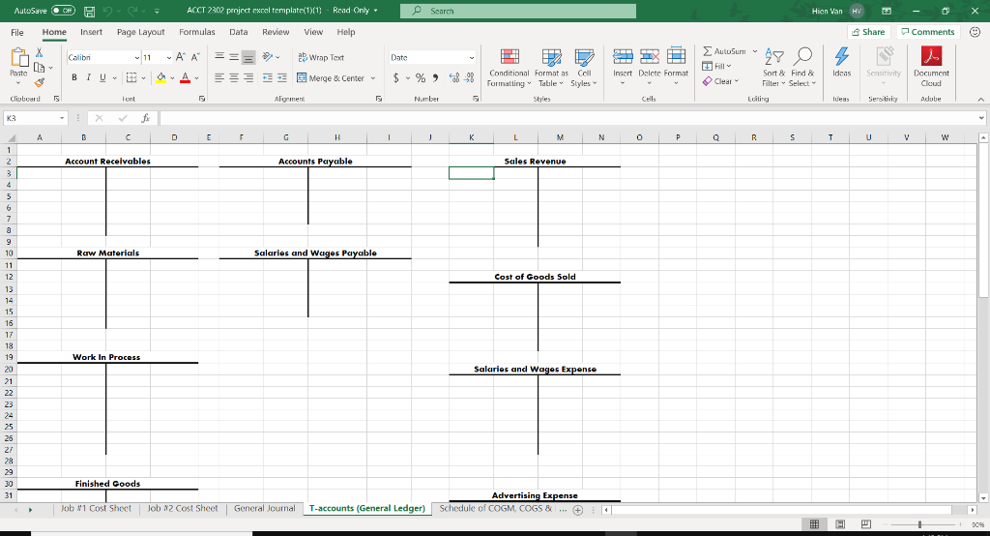The image size is (990, 536).
Task: Apply yellow Fill Color swatch
Action: pos(161,77)
